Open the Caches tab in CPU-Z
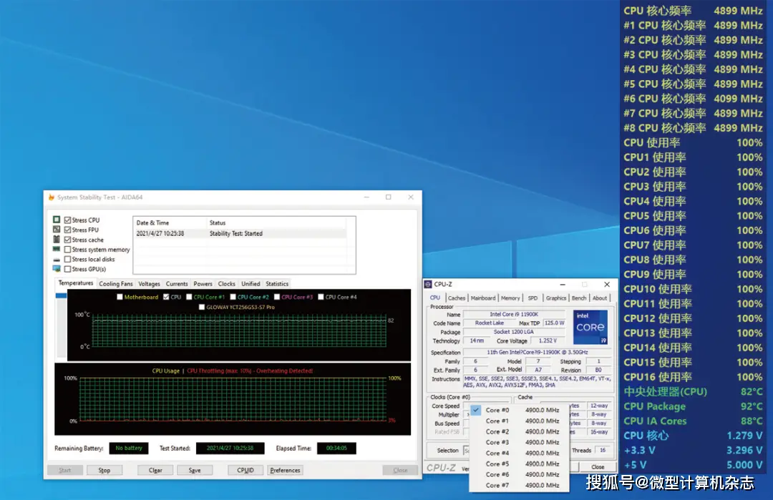 [x=457, y=298]
